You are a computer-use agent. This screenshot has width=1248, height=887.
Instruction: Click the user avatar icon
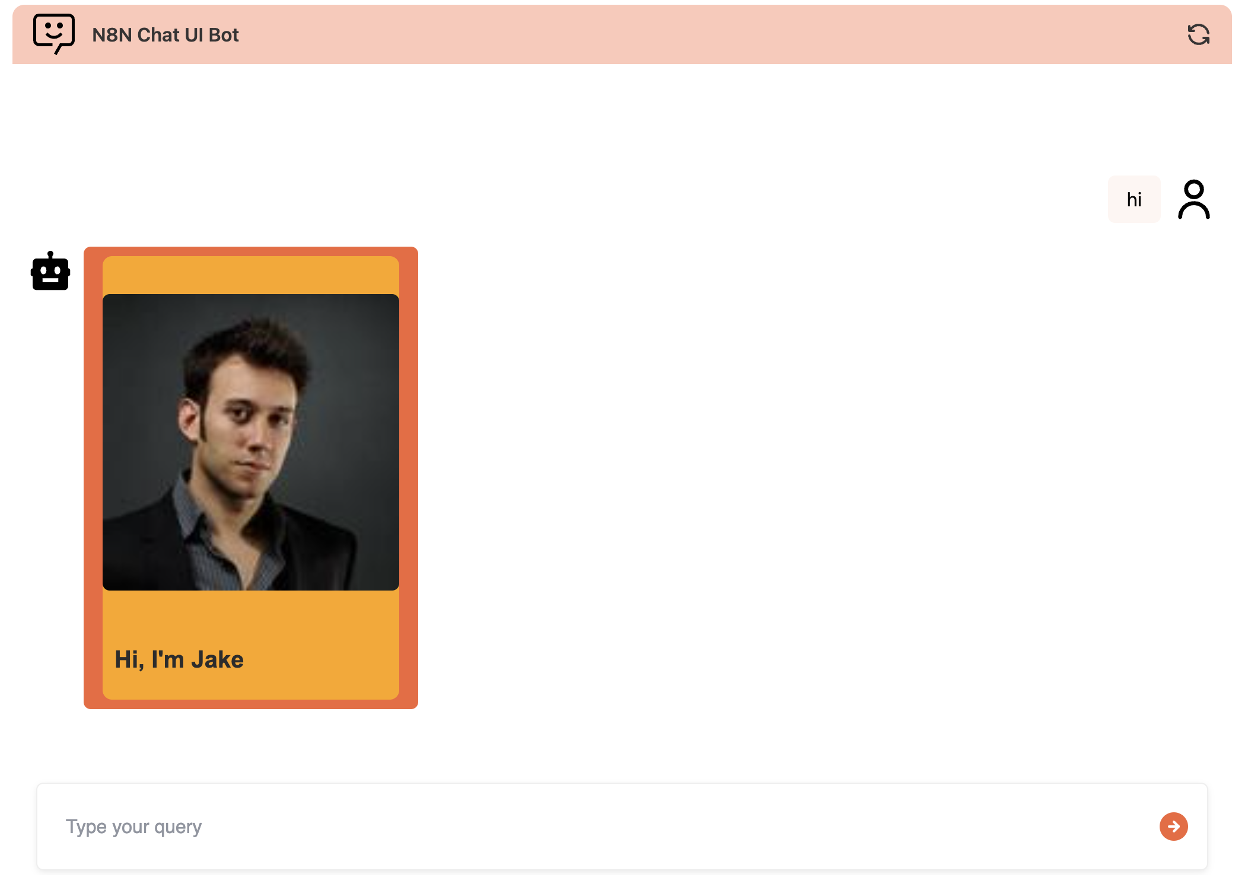pos(1193,199)
